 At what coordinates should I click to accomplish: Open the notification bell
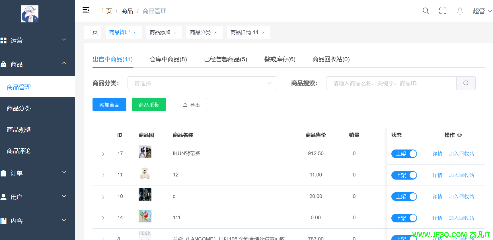click(x=460, y=11)
